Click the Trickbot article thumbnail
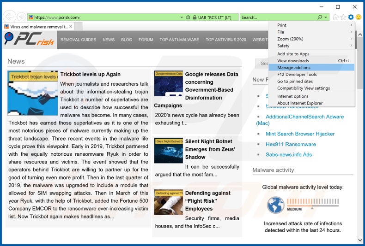The height and width of the screenshot is (246, 365). pos(33,93)
